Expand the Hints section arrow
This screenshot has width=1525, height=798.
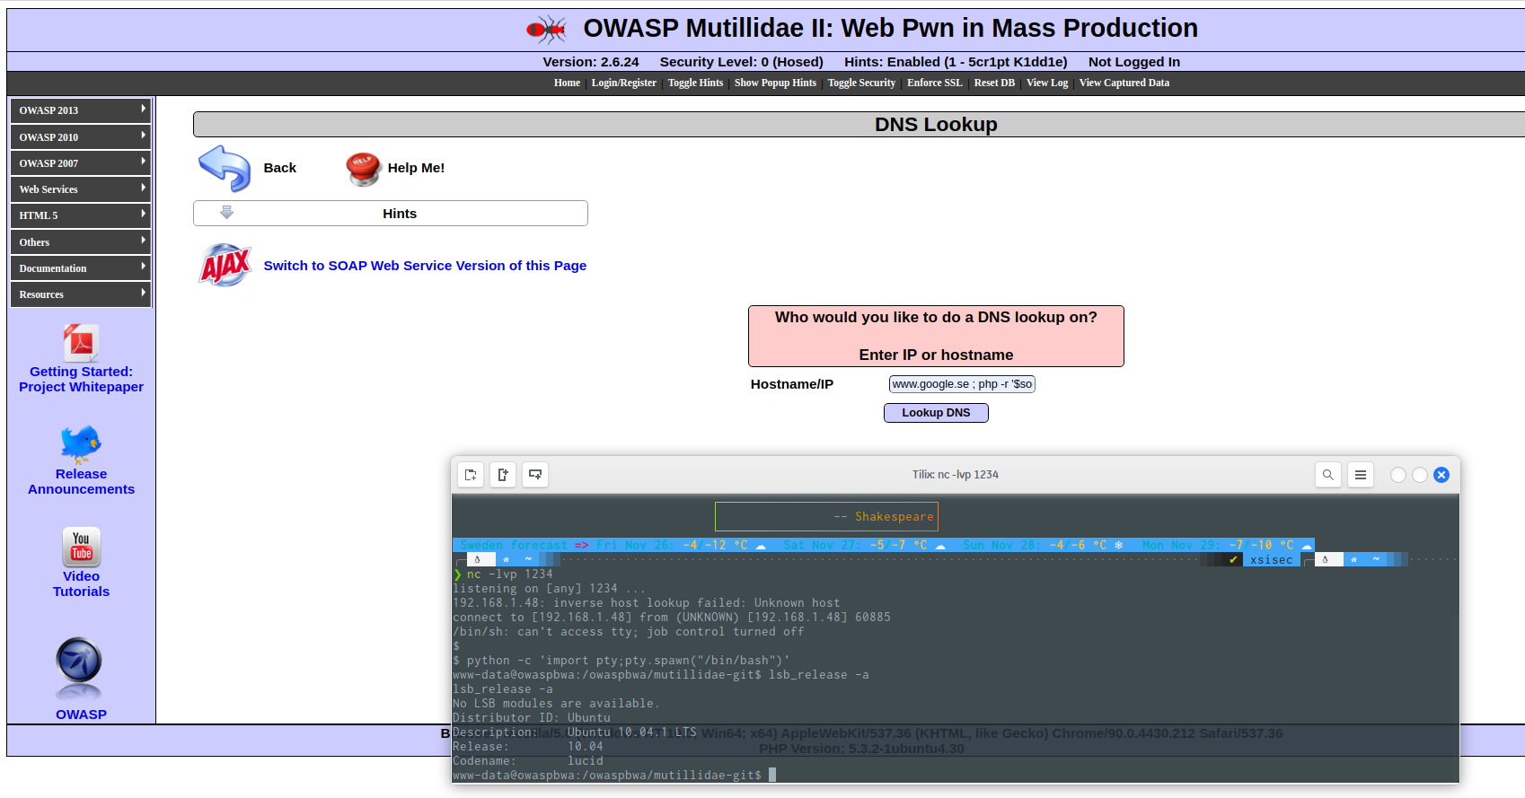tap(226, 213)
